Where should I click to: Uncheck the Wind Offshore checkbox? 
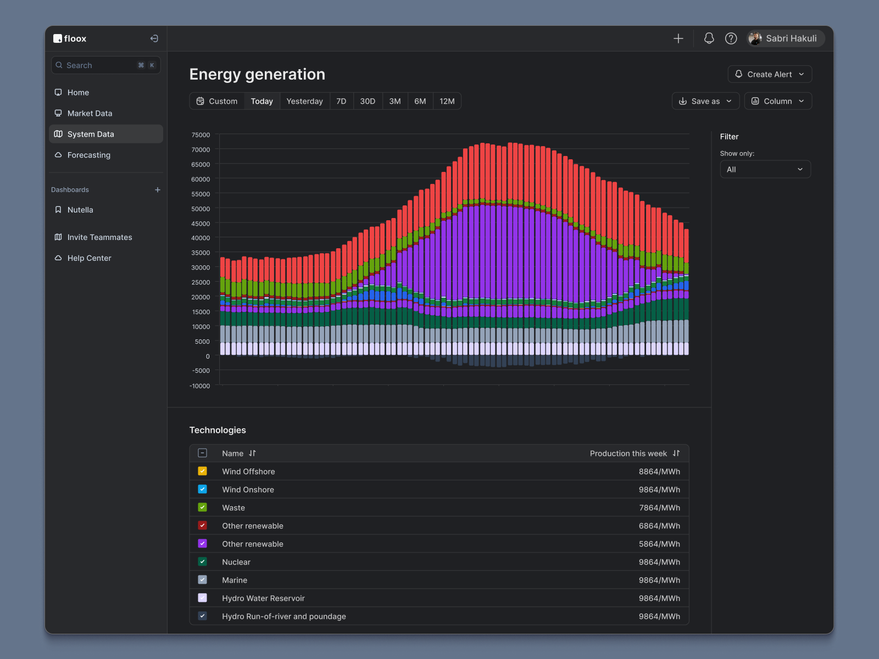coord(203,471)
